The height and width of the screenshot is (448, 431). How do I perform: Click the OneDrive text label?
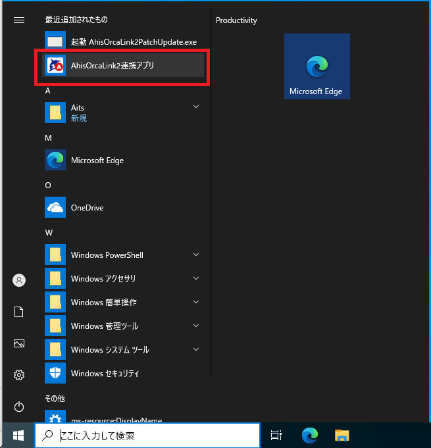(x=87, y=208)
